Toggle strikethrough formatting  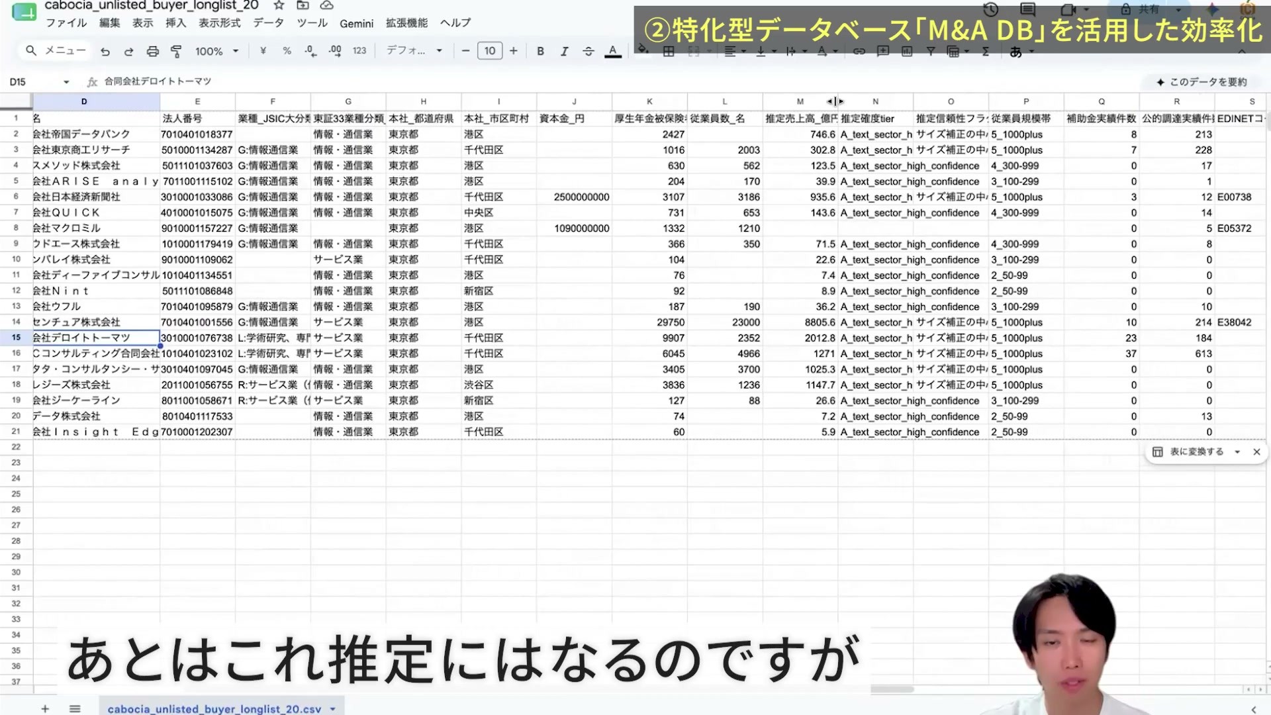click(588, 51)
